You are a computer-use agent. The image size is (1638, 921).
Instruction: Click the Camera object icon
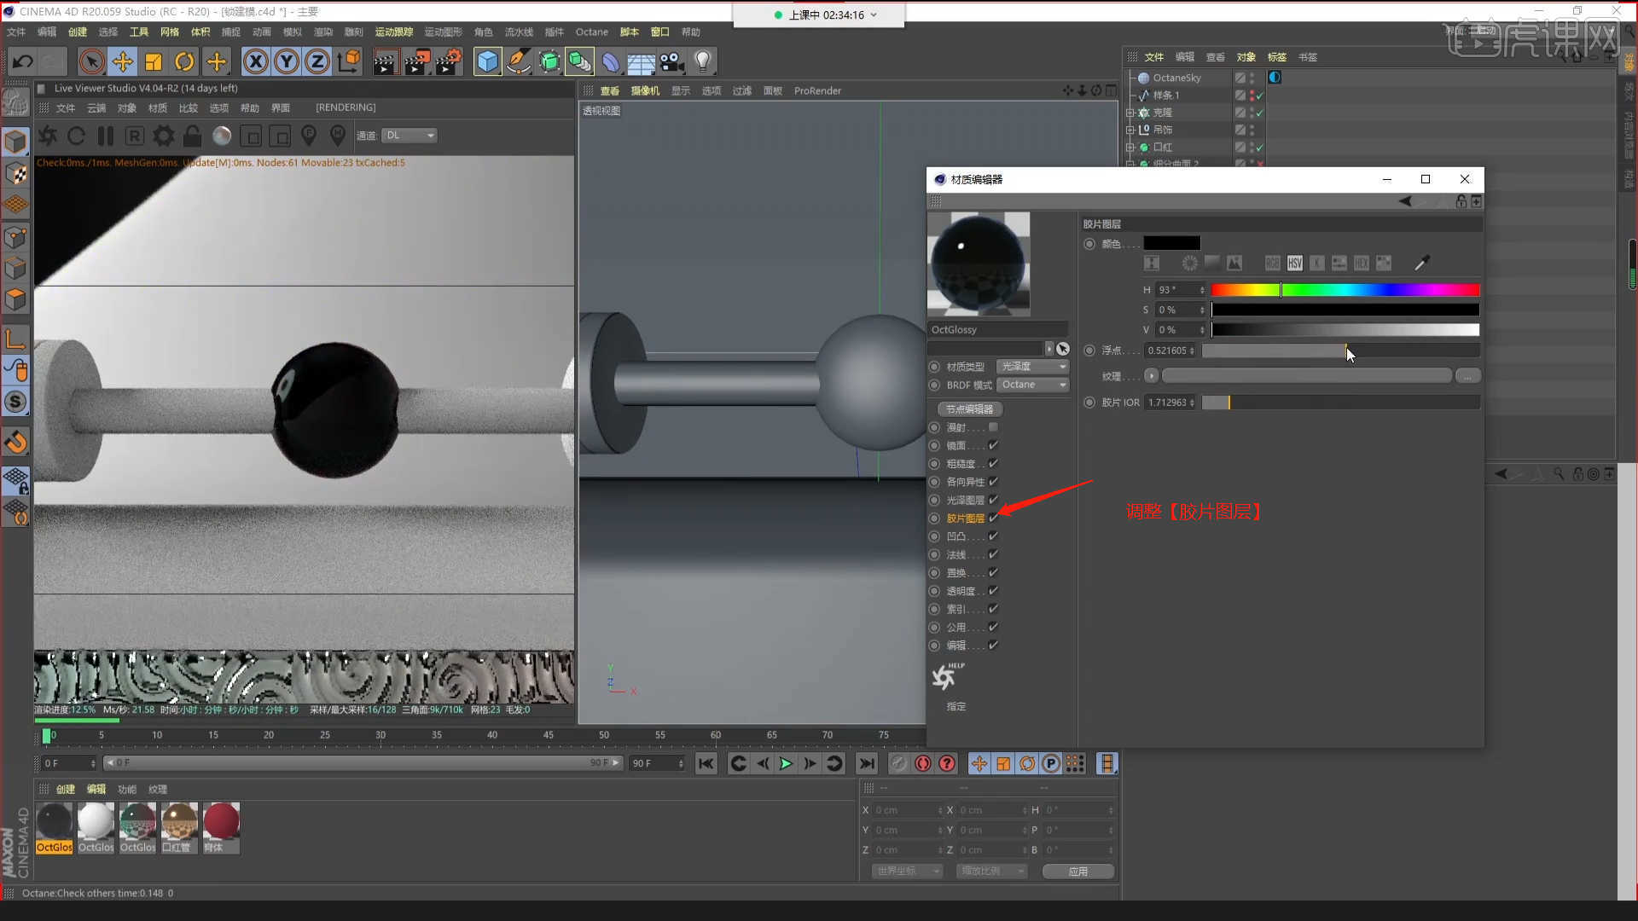(672, 61)
